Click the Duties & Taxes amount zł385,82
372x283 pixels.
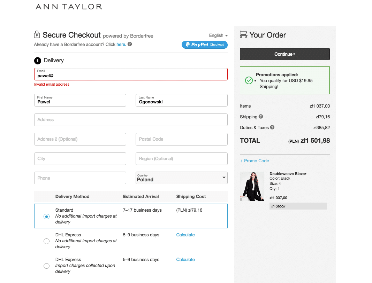click(x=321, y=128)
